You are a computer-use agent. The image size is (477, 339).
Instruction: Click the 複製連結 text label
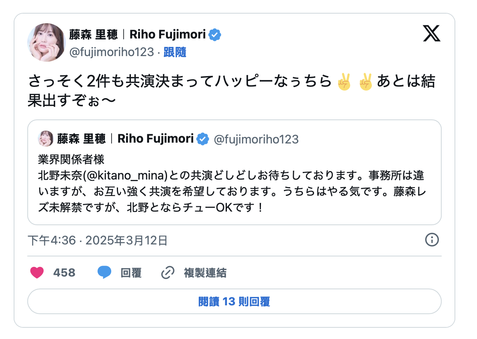205,273
